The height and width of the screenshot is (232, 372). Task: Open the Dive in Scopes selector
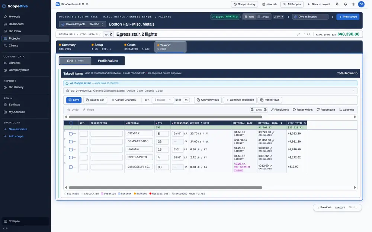(310, 17)
